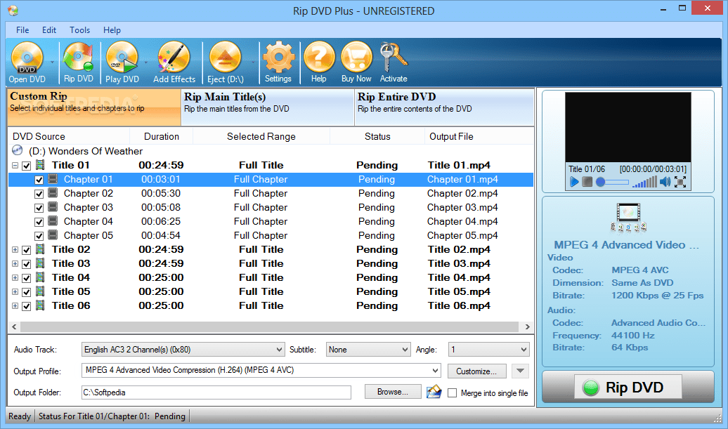Switch to Rip Main Title(s) tab

pyautogui.click(x=268, y=107)
